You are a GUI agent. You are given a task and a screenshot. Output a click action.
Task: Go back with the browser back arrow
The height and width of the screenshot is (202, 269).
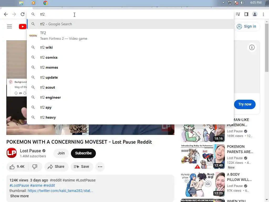[6, 14]
